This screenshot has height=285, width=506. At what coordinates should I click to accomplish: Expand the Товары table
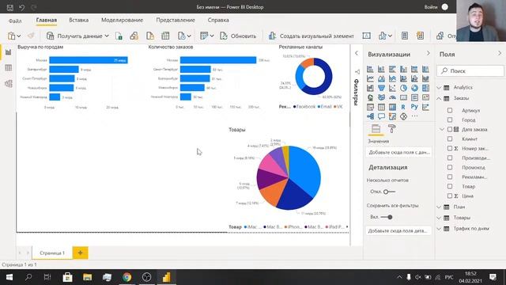tap(439, 218)
